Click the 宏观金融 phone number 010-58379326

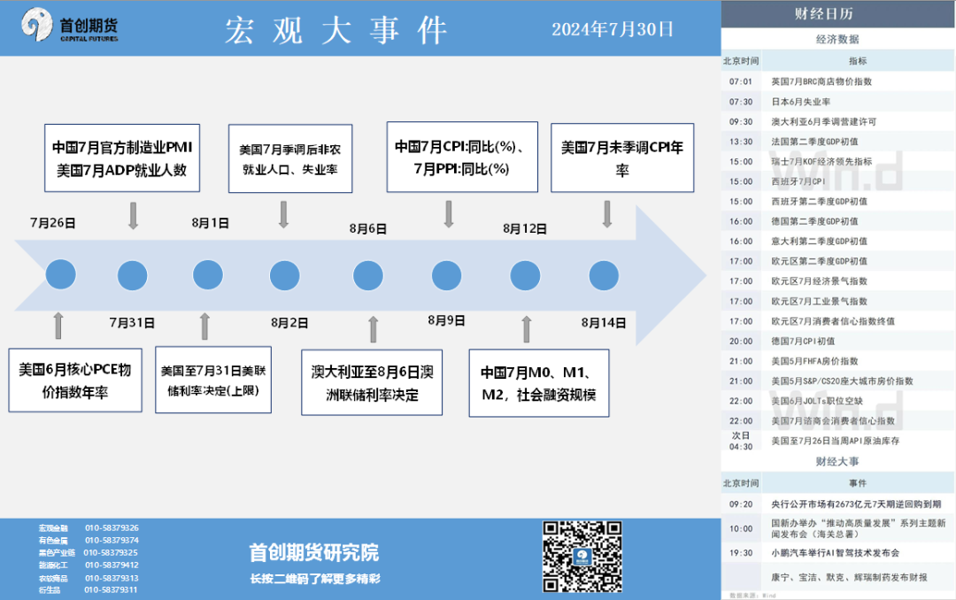112,528
